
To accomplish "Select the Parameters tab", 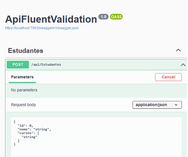I will tap(22, 77).
